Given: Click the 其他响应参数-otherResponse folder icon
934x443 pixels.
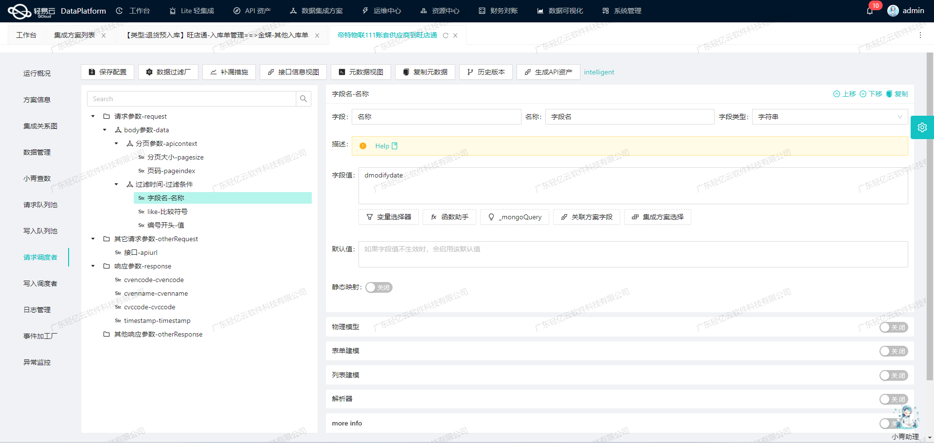Looking at the screenshot, I should [107, 334].
